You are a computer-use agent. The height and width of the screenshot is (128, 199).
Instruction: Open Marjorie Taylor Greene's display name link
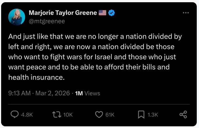point(63,13)
